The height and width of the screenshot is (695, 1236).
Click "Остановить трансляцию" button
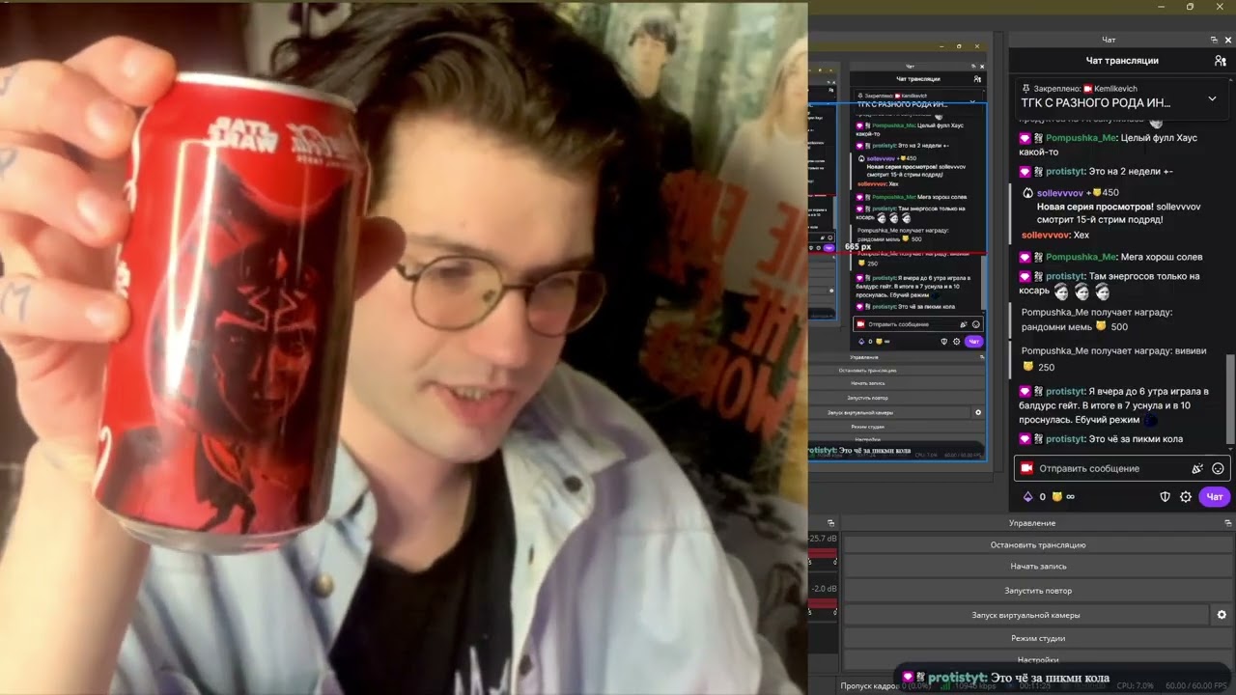click(1038, 545)
